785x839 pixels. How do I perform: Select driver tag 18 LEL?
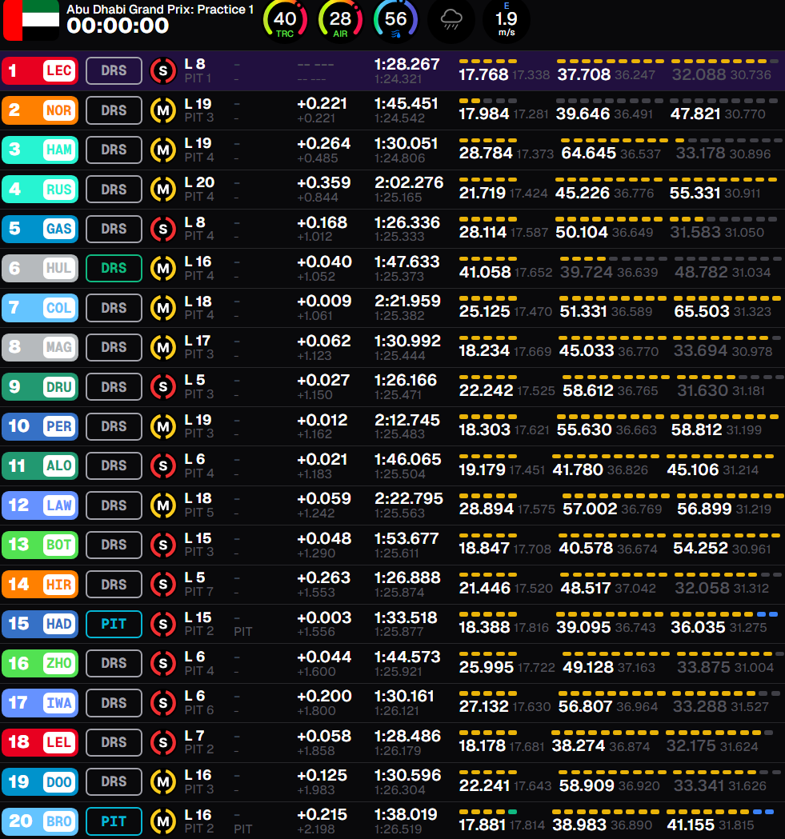pyautogui.click(x=40, y=742)
